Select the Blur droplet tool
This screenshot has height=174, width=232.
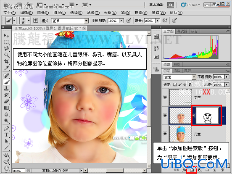(6, 114)
